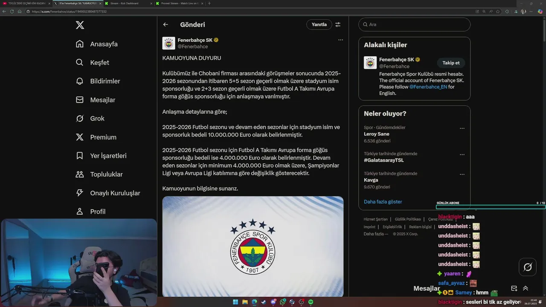Viewport: 546px width, 307px height.
Task: Click the 'KAMUOYUNA DUYURU' heading text
Action: coord(192,58)
